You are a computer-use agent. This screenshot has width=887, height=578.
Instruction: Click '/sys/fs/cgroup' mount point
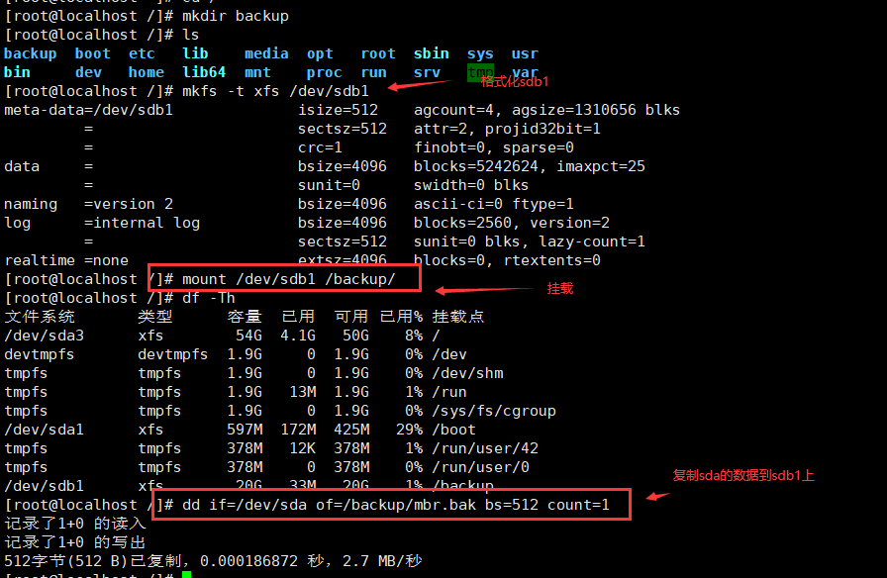[x=494, y=411]
